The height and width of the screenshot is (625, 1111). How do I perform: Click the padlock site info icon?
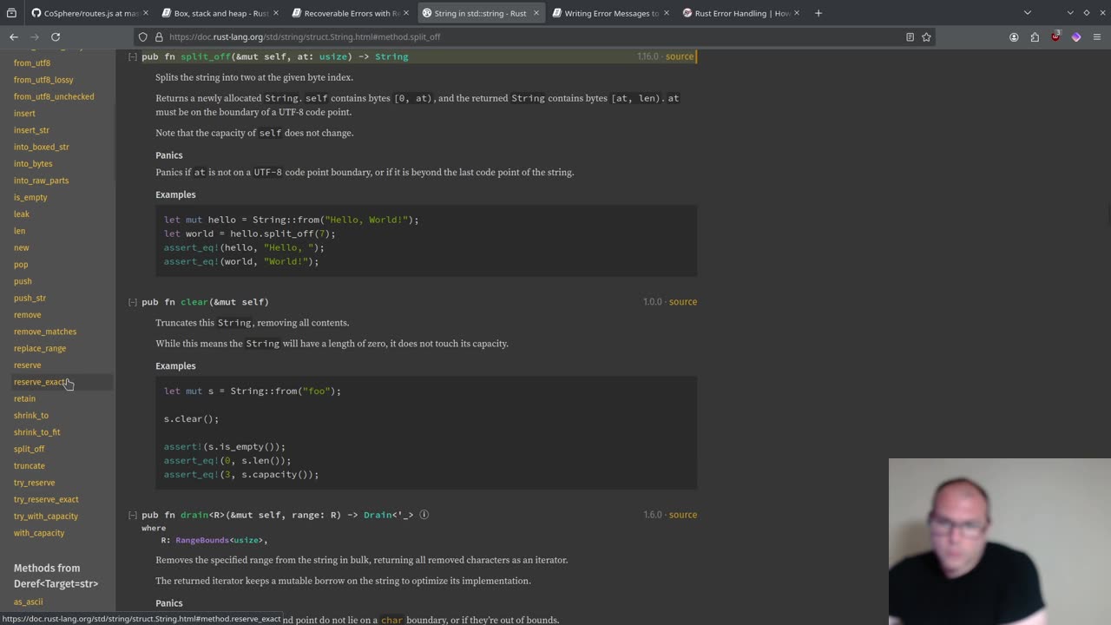(159, 37)
